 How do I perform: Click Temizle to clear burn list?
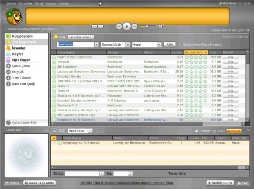tap(203, 131)
